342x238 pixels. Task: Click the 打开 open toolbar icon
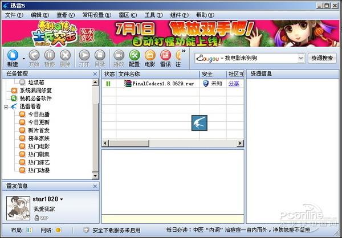click(84, 58)
